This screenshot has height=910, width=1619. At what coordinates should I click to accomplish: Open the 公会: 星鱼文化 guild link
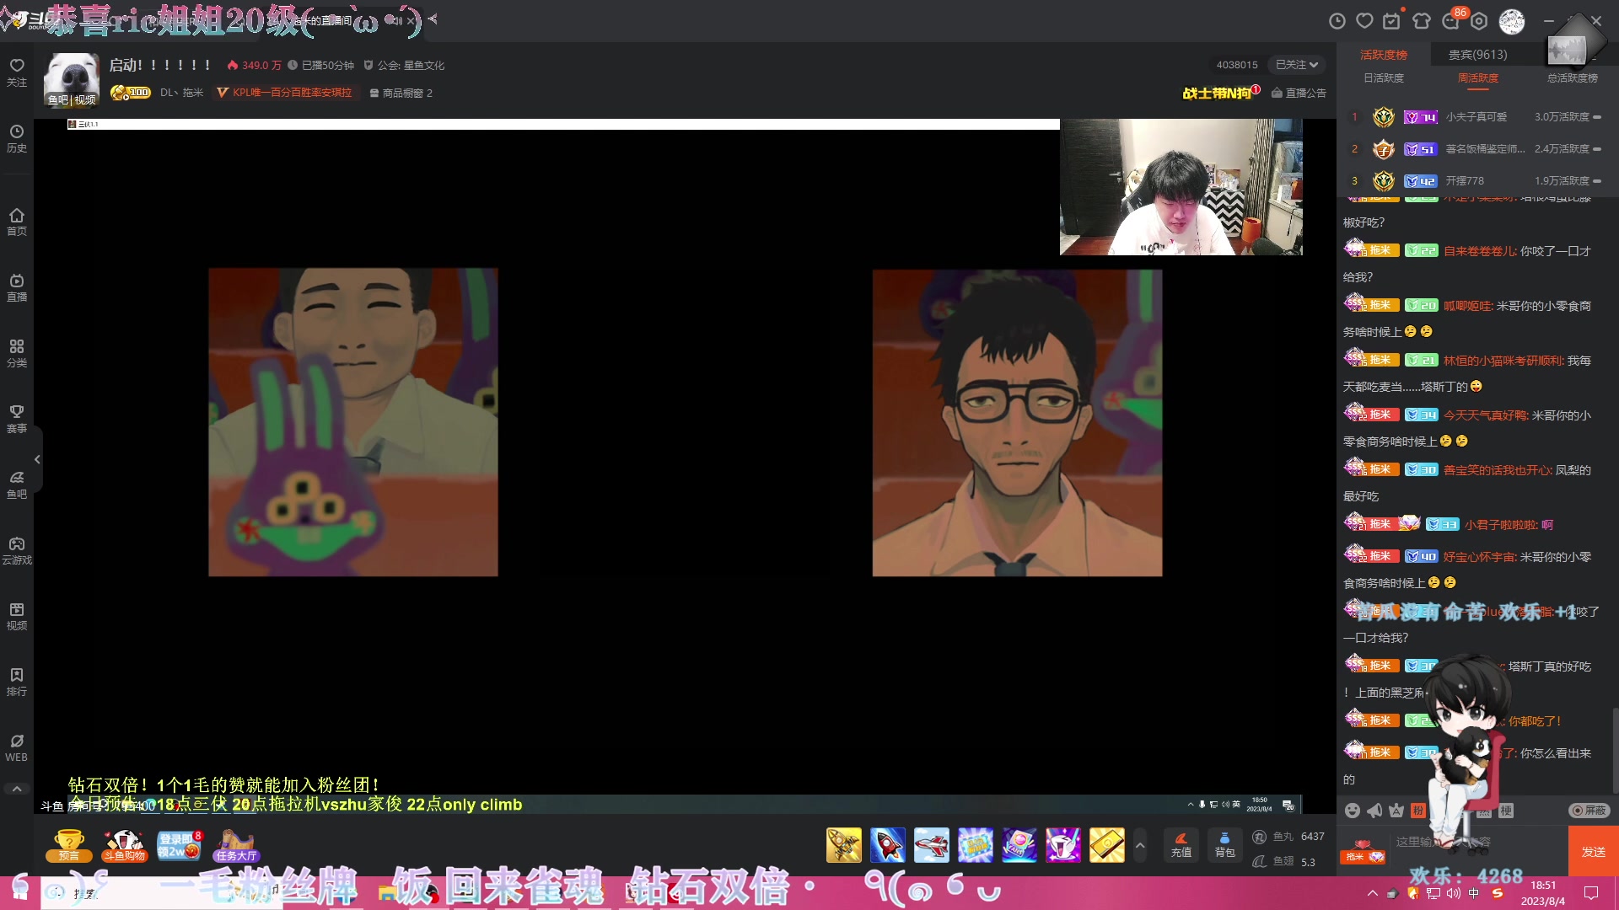[403, 65]
